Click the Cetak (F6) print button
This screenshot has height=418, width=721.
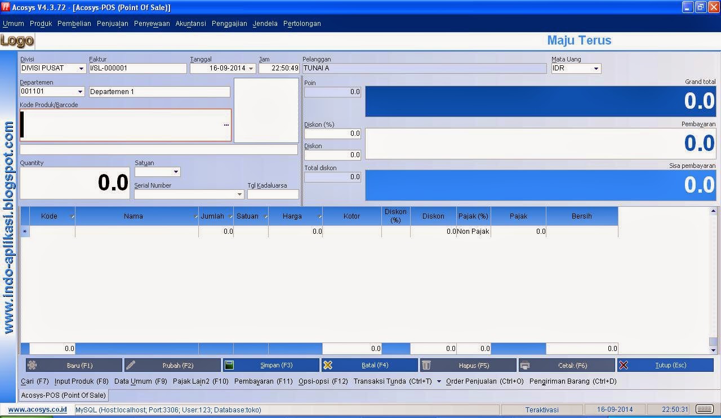click(x=567, y=365)
